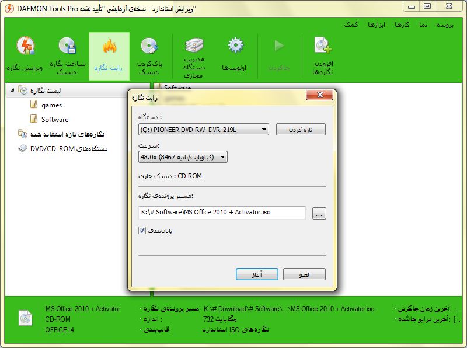This screenshot has height=348, width=467.
Task: Click the image file path text field
Action: coord(222,213)
